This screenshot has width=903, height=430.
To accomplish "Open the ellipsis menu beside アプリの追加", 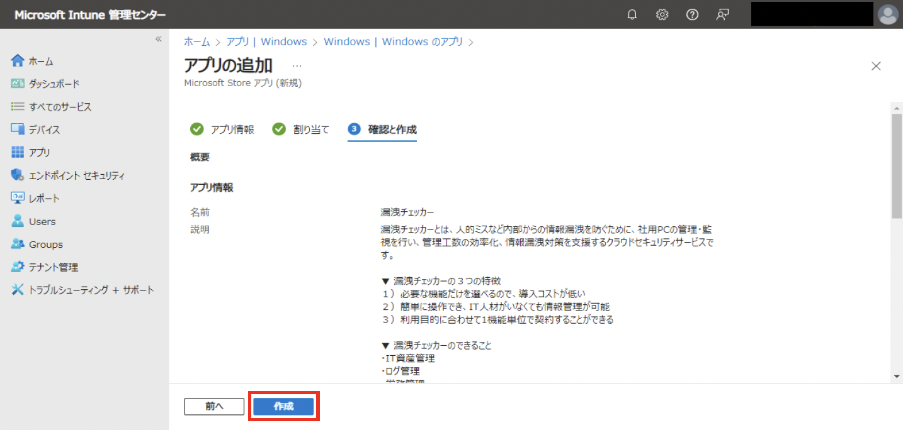I will click(297, 66).
